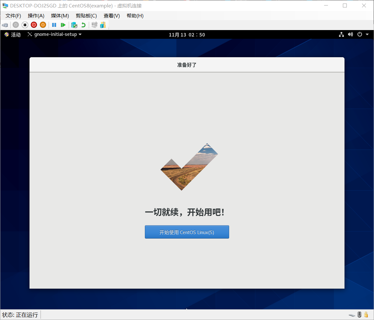The width and height of the screenshot is (374, 320).
Task: Open the gnome-initial-setup app menu
Action: click(55, 35)
